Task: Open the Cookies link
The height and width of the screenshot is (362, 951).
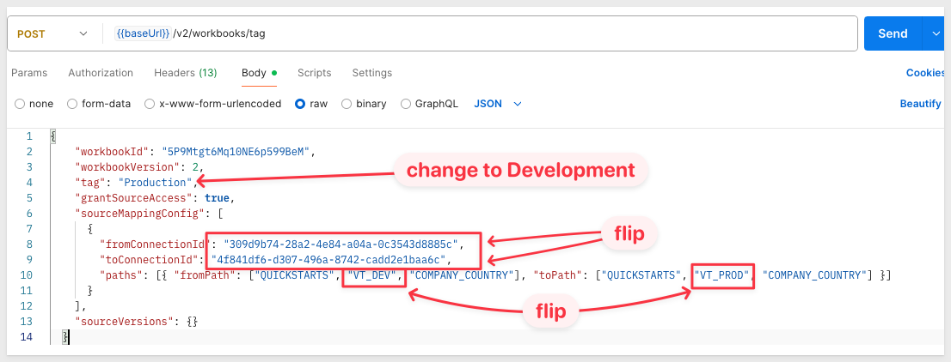Action: [x=925, y=73]
